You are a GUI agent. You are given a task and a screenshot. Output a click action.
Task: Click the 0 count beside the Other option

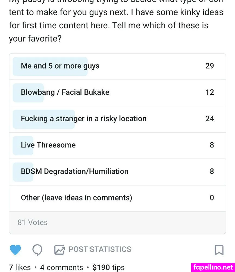(x=212, y=198)
